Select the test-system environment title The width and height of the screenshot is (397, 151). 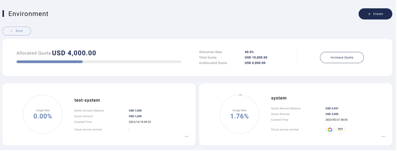[x=87, y=100]
